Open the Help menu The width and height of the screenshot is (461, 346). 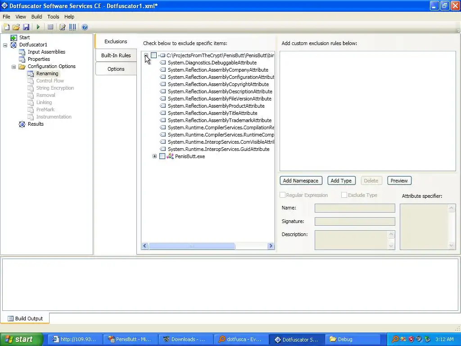coord(69,17)
